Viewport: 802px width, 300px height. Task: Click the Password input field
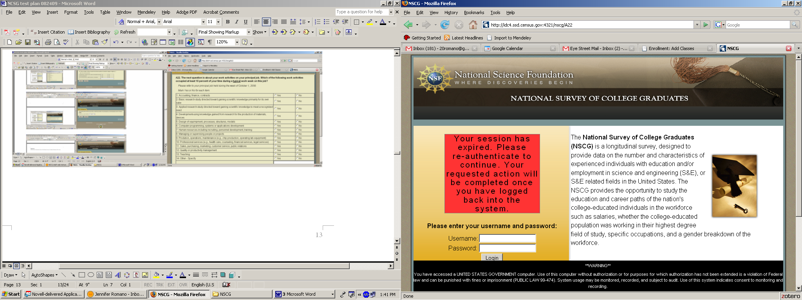point(508,248)
